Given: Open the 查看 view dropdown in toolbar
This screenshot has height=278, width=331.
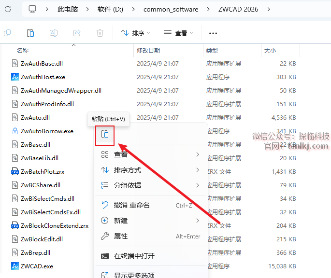Looking at the screenshot, I should pos(178,33).
